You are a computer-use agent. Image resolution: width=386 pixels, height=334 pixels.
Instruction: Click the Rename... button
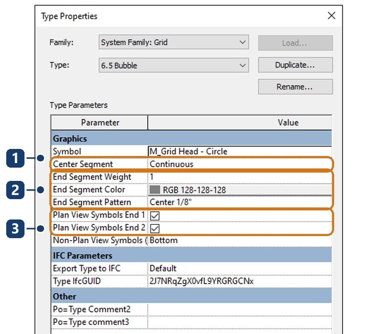click(x=295, y=87)
